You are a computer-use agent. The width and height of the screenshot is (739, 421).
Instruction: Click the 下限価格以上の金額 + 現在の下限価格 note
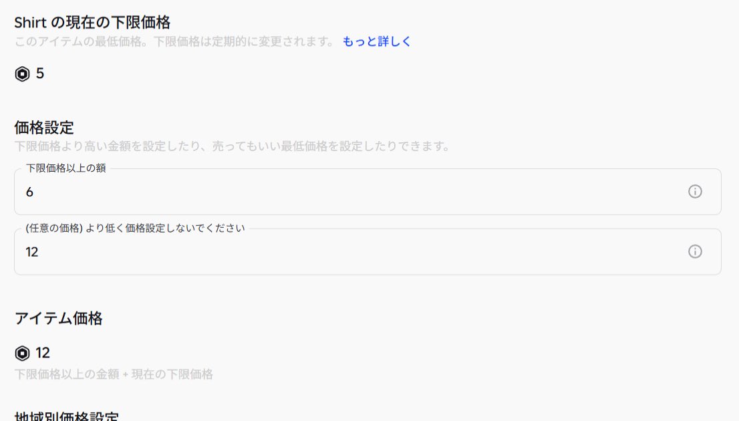click(114, 374)
